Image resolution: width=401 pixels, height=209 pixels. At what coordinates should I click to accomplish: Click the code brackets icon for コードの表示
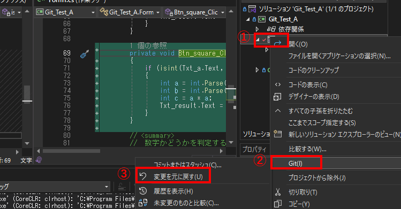(x=278, y=84)
